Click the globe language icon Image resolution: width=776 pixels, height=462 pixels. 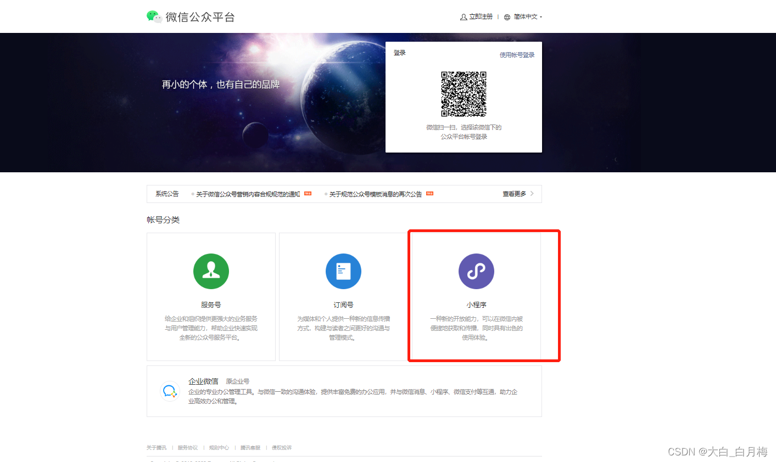coord(507,17)
